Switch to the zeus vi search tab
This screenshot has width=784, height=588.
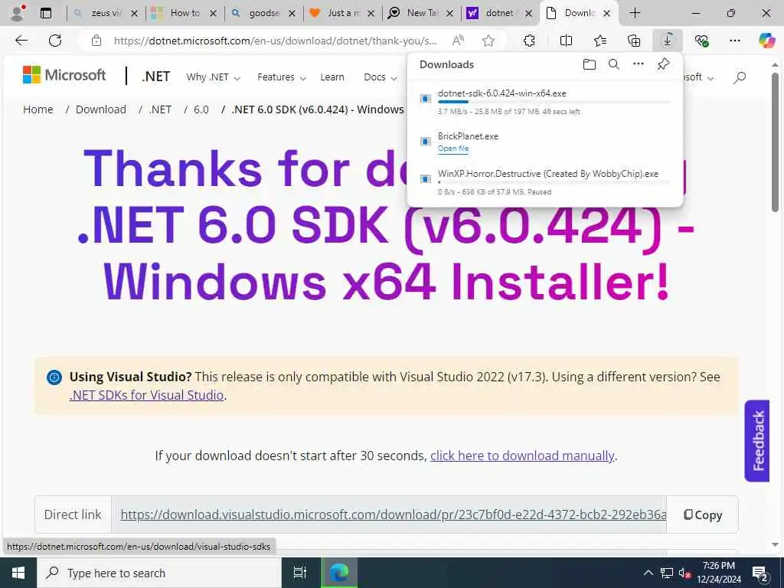click(104, 13)
